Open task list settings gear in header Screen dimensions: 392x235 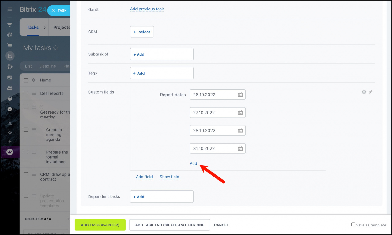34,80
